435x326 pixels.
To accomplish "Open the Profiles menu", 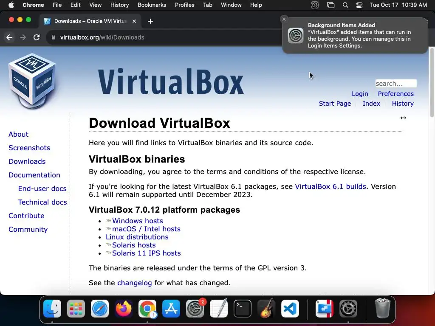I will [x=185, y=5].
